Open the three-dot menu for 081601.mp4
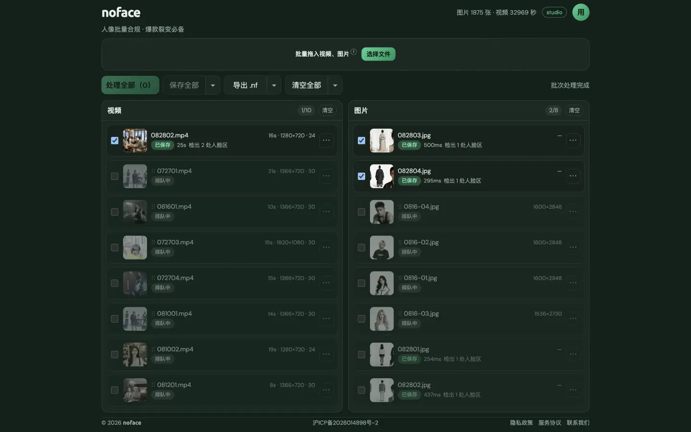Viewport: 691px width, 432px height. pyautogui.click(x=326, y=212)
